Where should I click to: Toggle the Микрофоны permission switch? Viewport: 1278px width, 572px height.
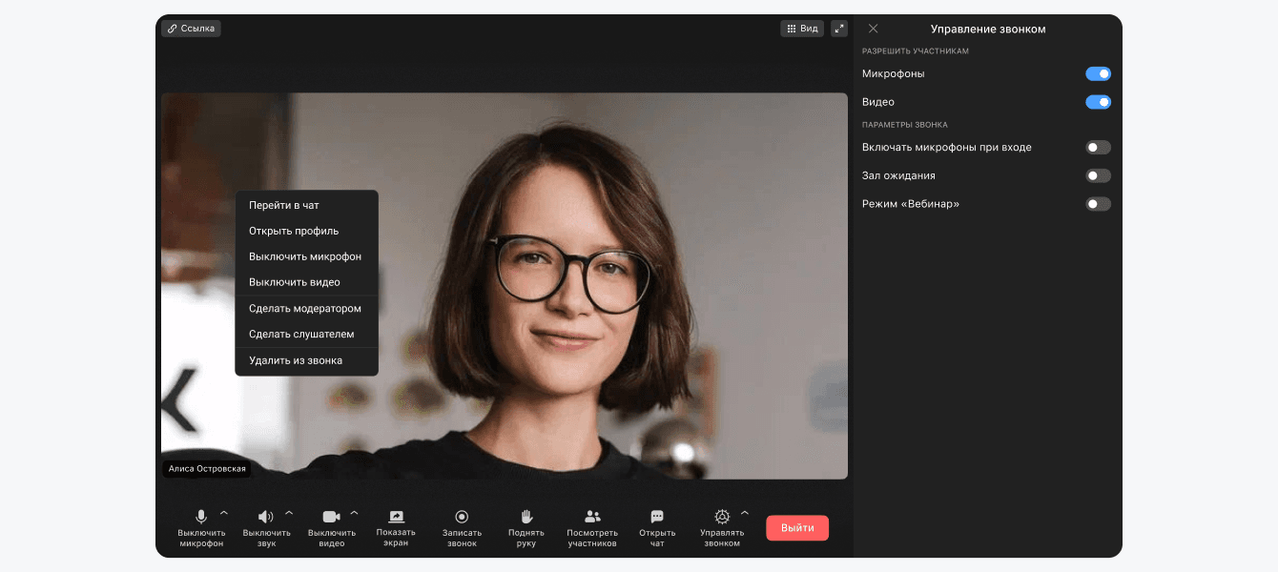(1098, 73)
